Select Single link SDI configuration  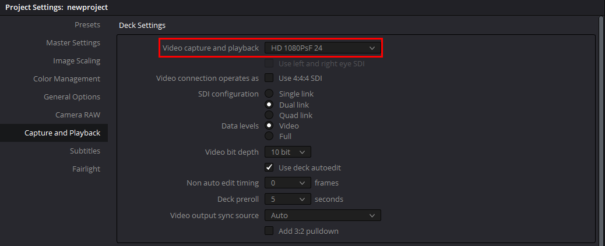(269, 94)
